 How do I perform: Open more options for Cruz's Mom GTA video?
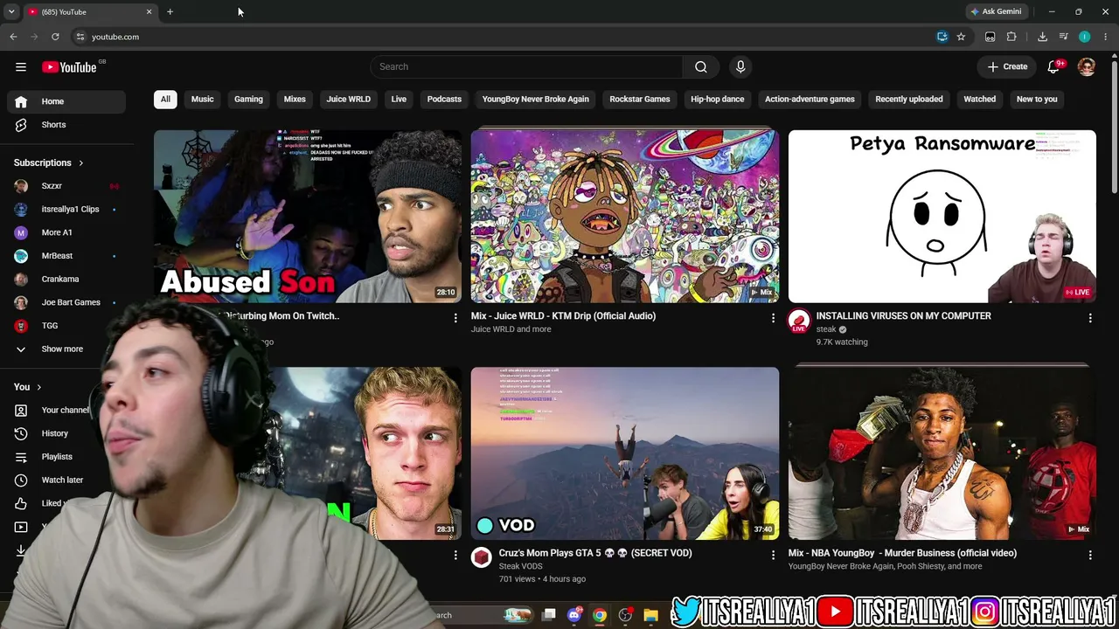tap(773, 555)
